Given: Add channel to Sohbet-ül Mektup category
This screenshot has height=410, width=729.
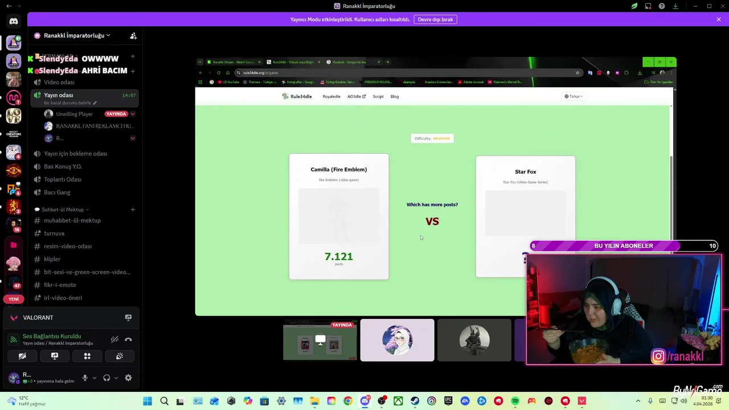Looking at the screenshot, I should point(133,210).
